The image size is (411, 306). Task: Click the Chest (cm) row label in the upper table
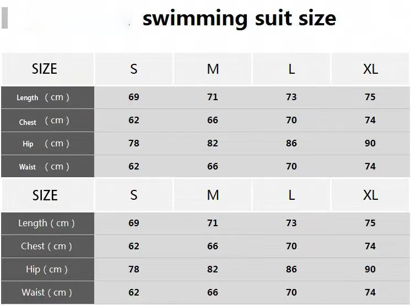[x=43, y=121]
